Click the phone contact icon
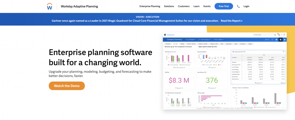 (238, 6)
